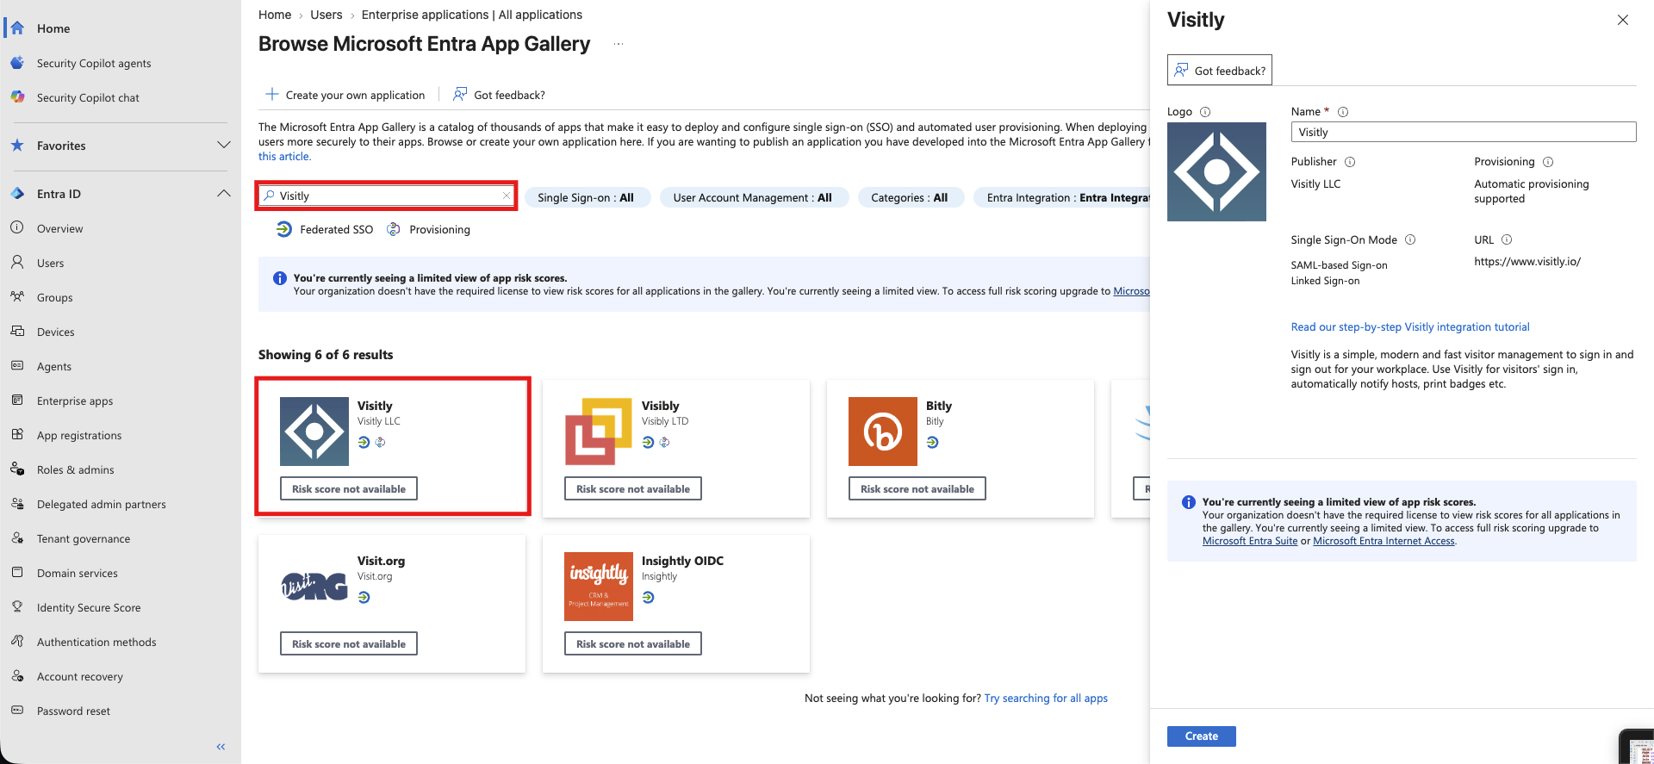Click the Tenant governance icon
Image resolution: width=1654 pixels, height=764 pixels.
click(17, 538)
